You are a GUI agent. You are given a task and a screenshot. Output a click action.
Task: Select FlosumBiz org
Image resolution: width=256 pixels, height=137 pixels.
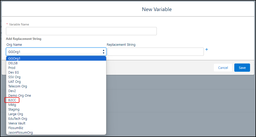tap(56, 128)
